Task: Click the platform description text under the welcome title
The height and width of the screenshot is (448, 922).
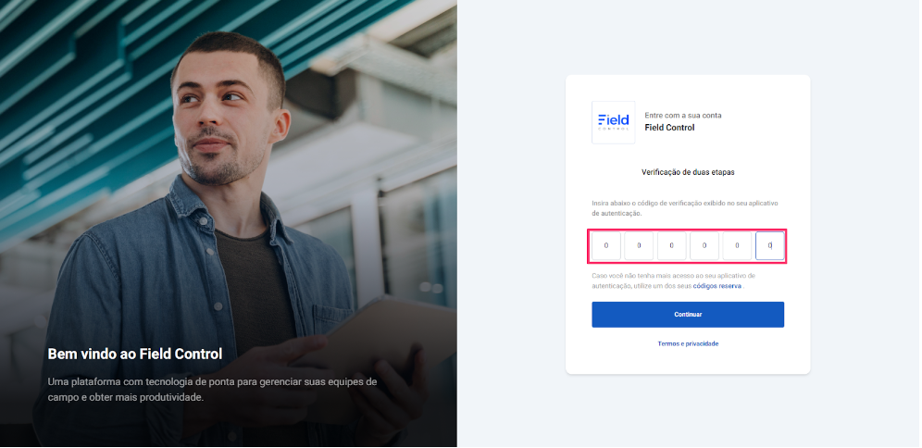Action: (212, 389)
